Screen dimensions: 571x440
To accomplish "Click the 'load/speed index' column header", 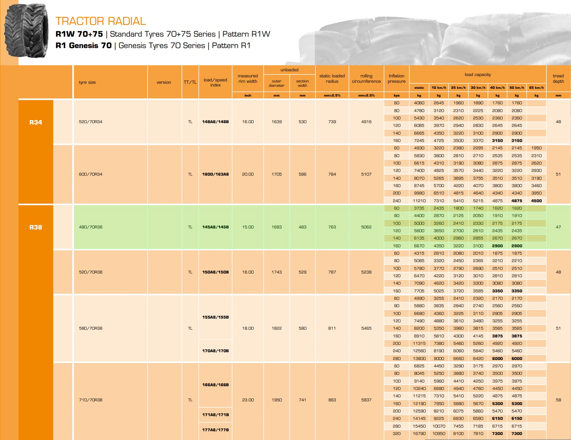I will (x=215, y=82).
